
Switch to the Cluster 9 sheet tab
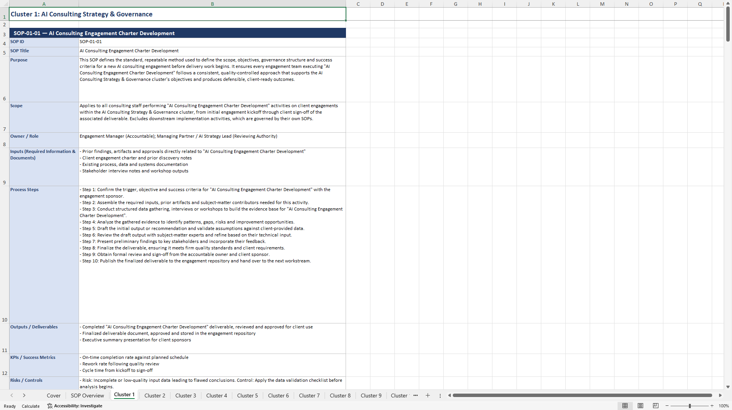click(371, 396)
